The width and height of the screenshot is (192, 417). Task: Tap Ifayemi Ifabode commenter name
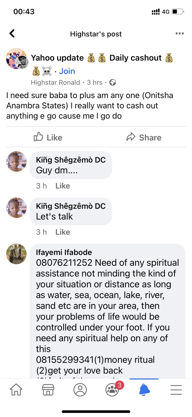coord(64,252)
